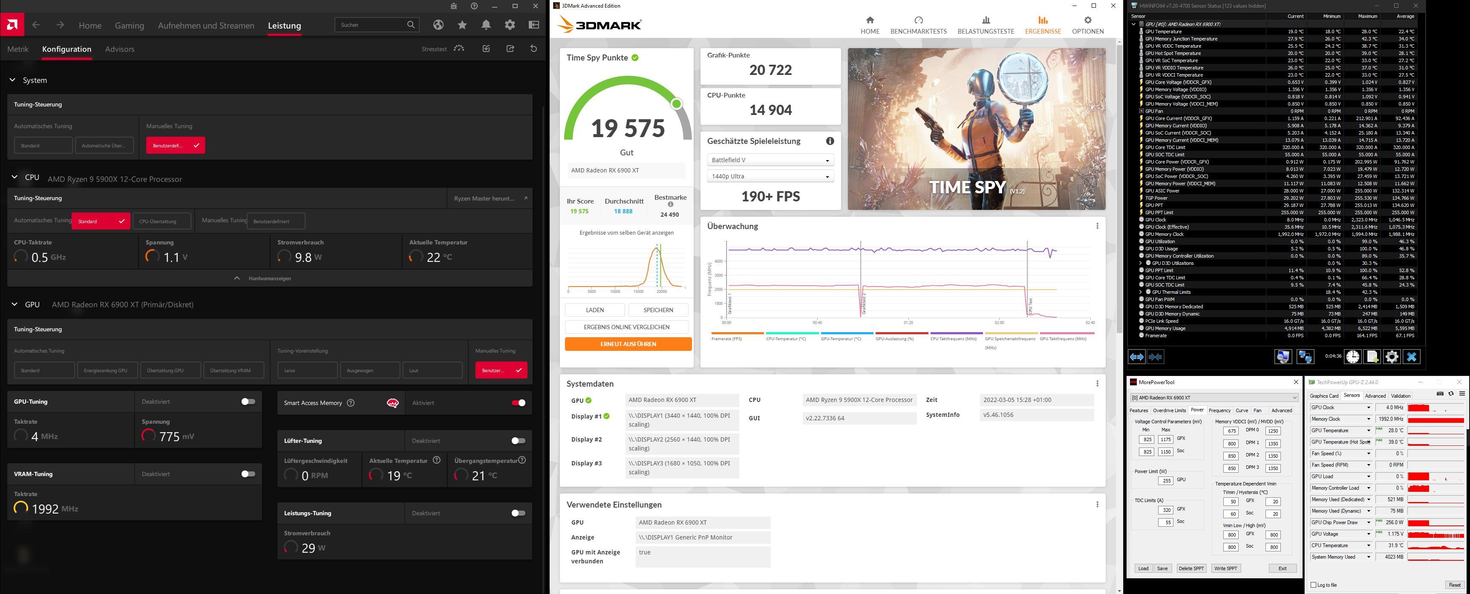Disable Smart Access Memory switch
Screen dimensions: 1470x594
518,403
